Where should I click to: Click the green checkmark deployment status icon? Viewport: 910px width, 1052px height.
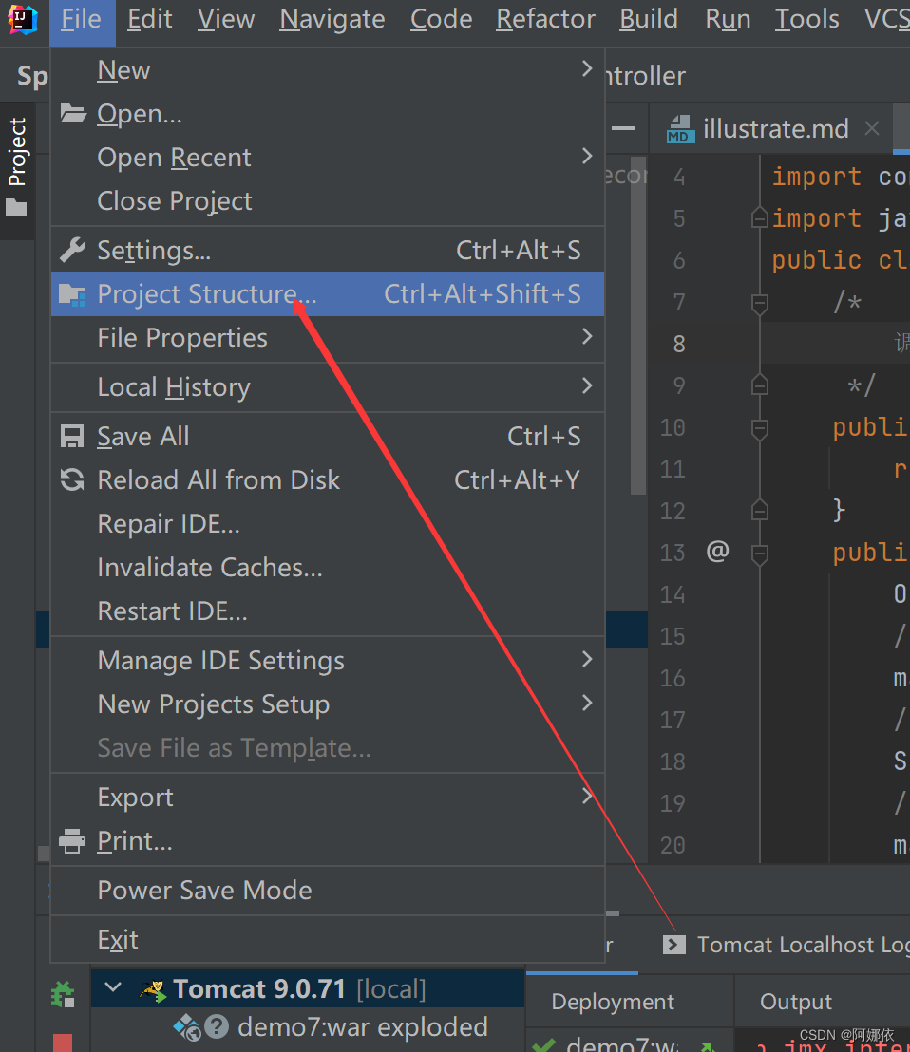pos(543,1044)
